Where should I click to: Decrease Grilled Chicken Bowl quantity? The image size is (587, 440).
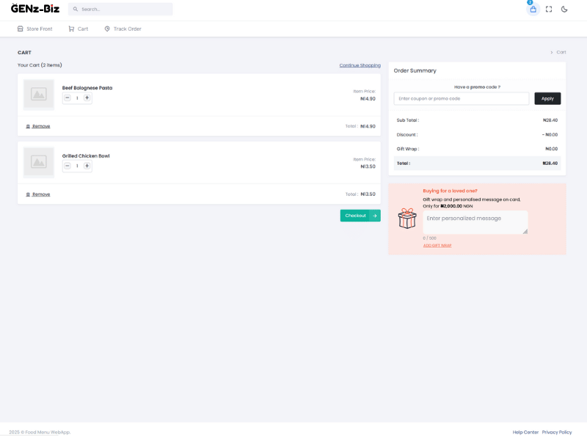click(x=68, y=166)
